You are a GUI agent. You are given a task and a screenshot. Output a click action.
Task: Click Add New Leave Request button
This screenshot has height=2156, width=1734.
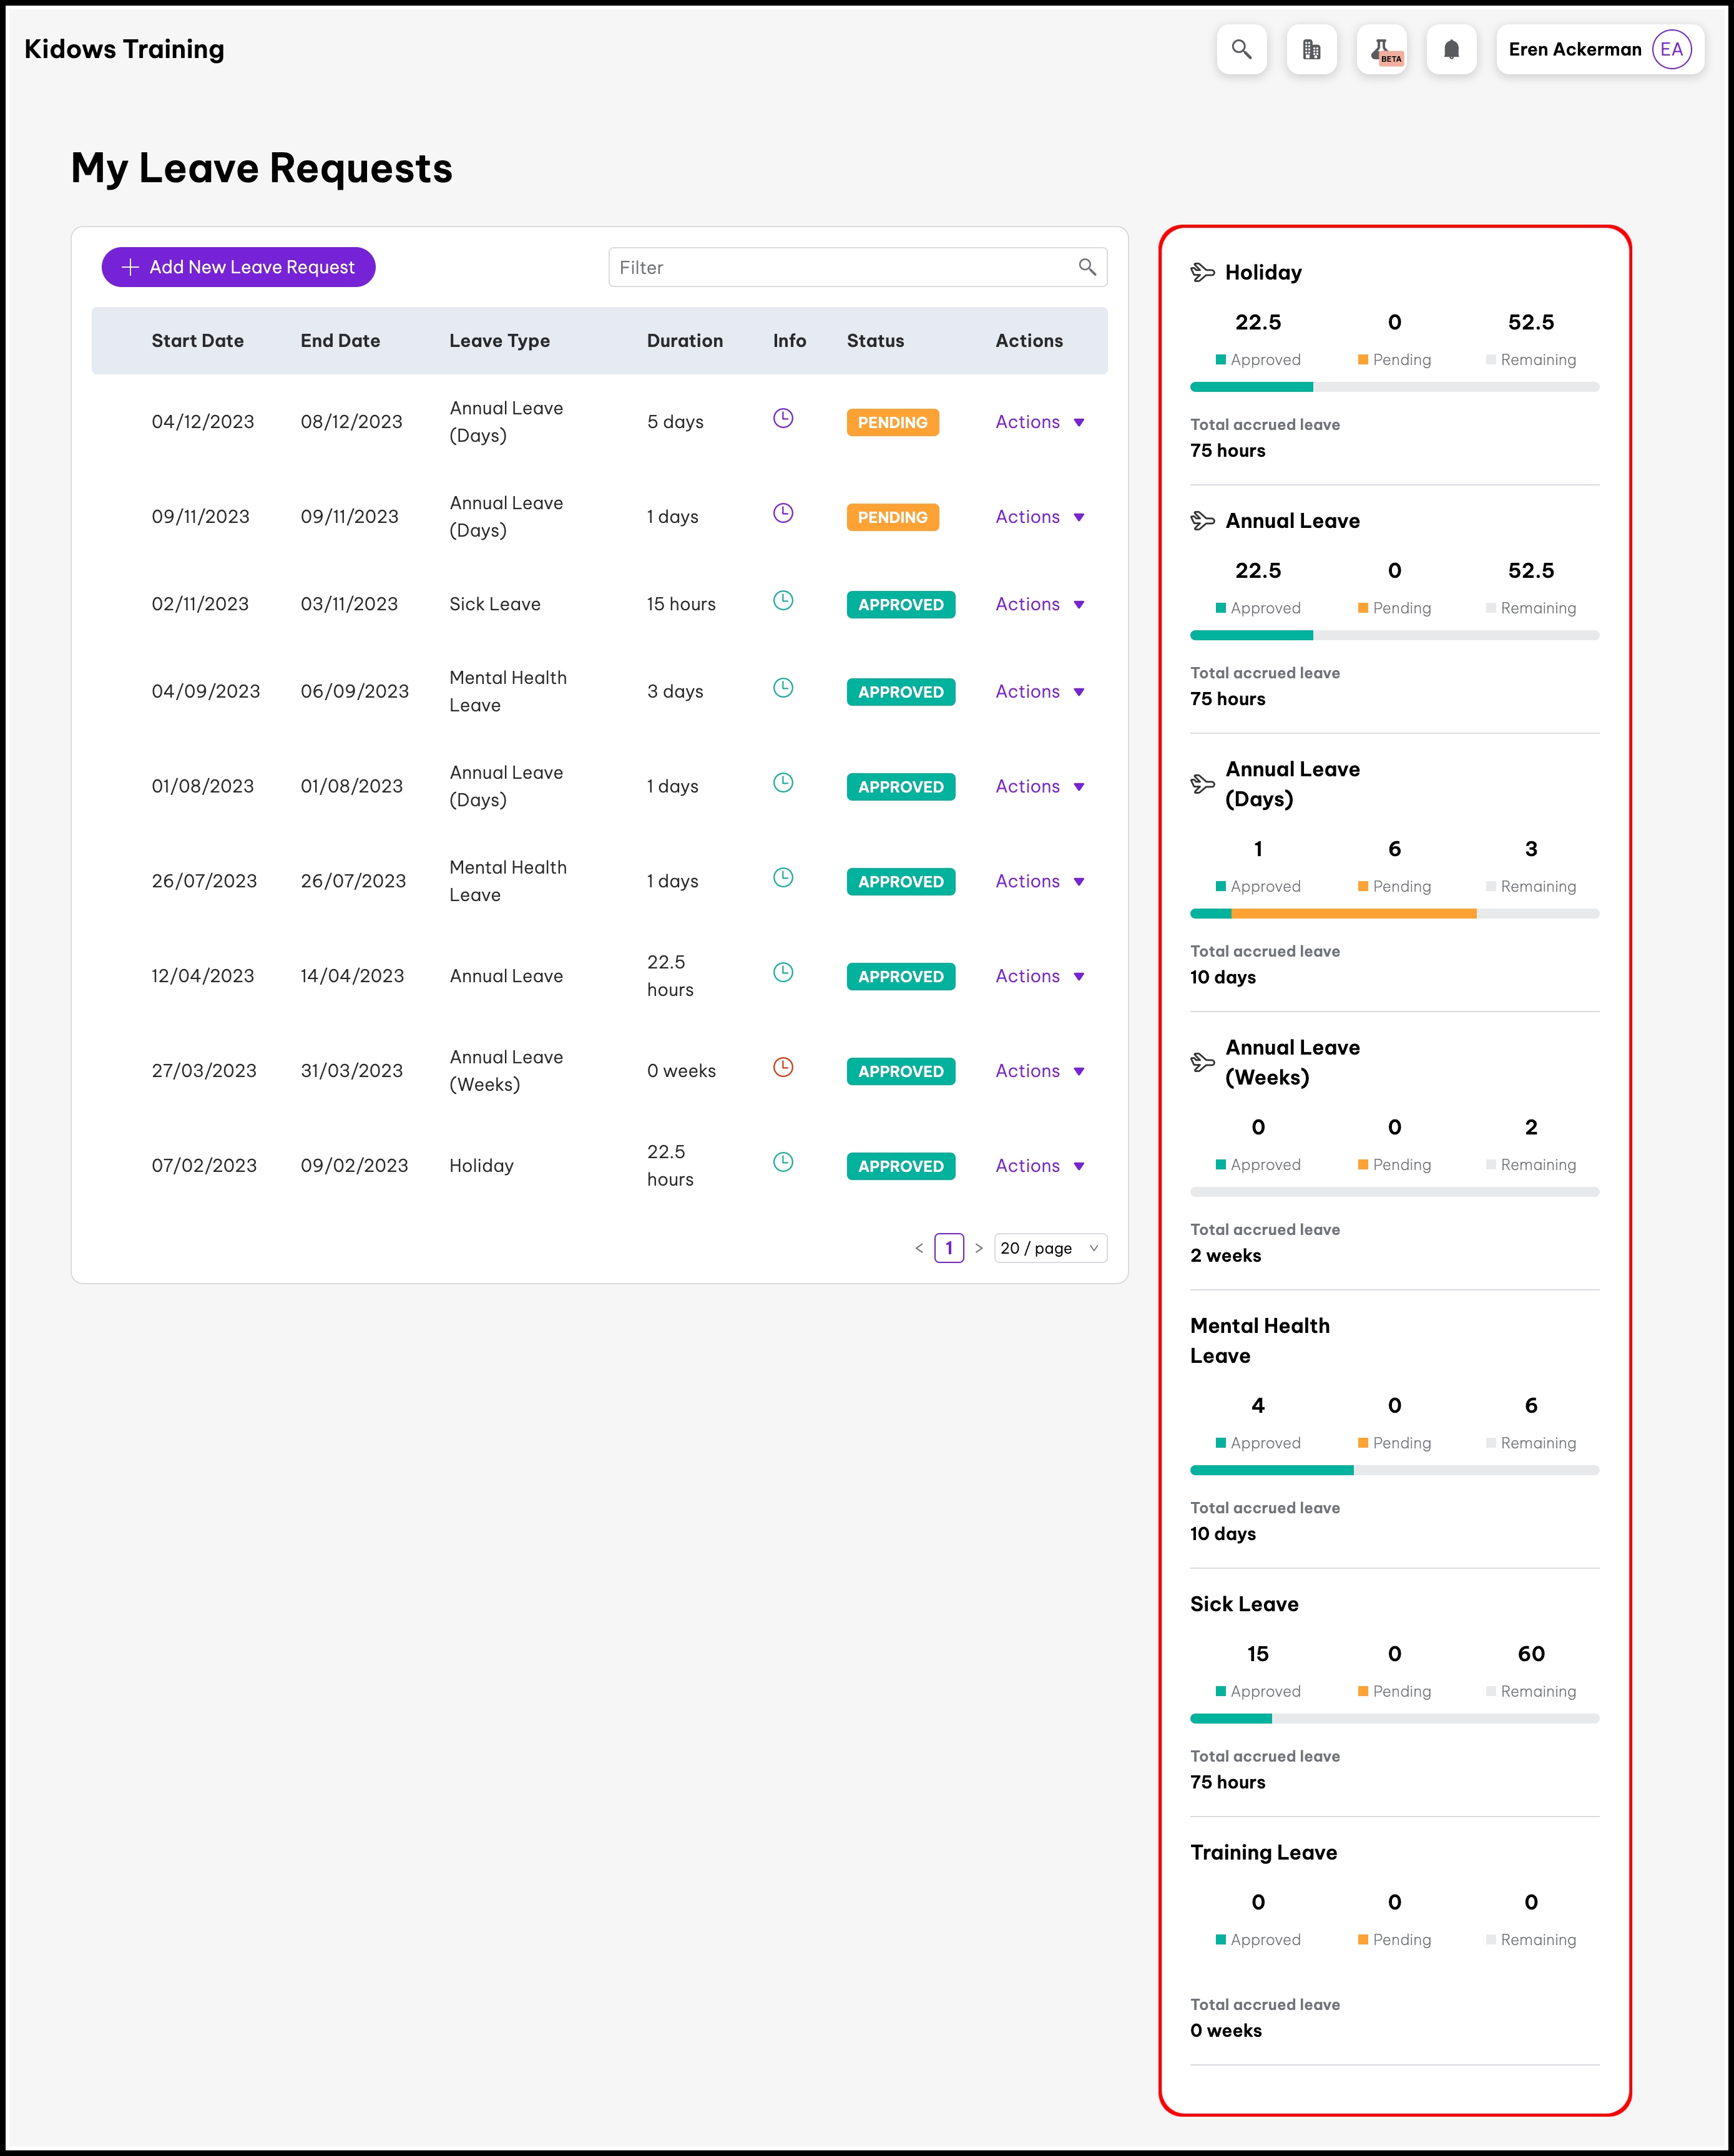click(x=238, y=267)
